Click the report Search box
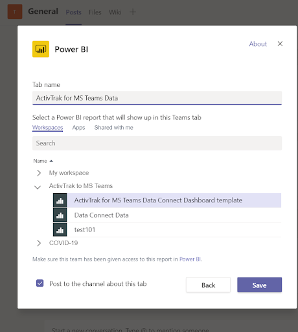298x332 pixels. 157,143
